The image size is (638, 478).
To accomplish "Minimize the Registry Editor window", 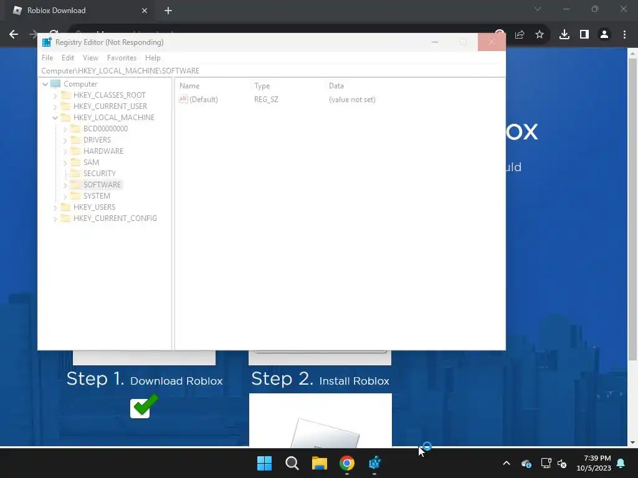I will pyautogui.click(x=434, y=42).
